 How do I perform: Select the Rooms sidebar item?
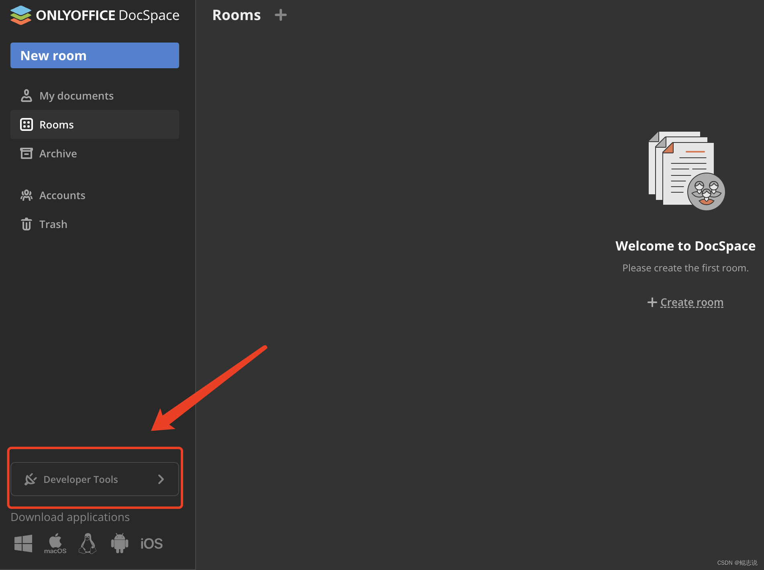[x=95, y=124]
